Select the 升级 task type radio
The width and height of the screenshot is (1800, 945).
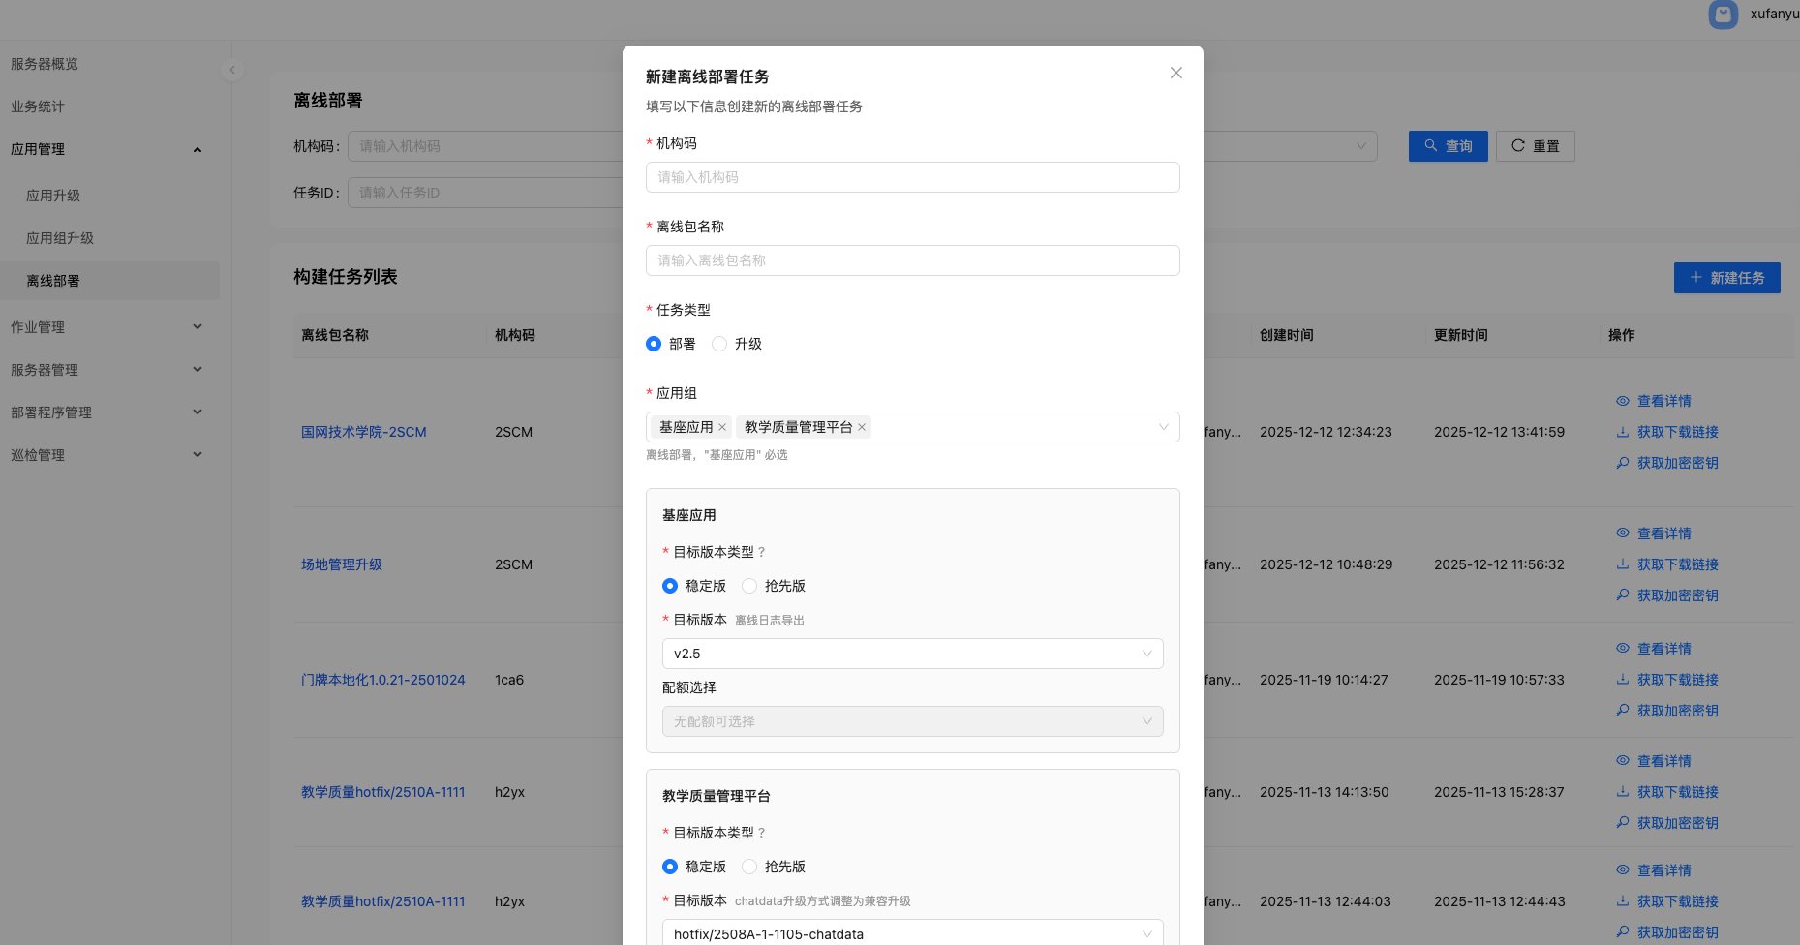(719, 344)
